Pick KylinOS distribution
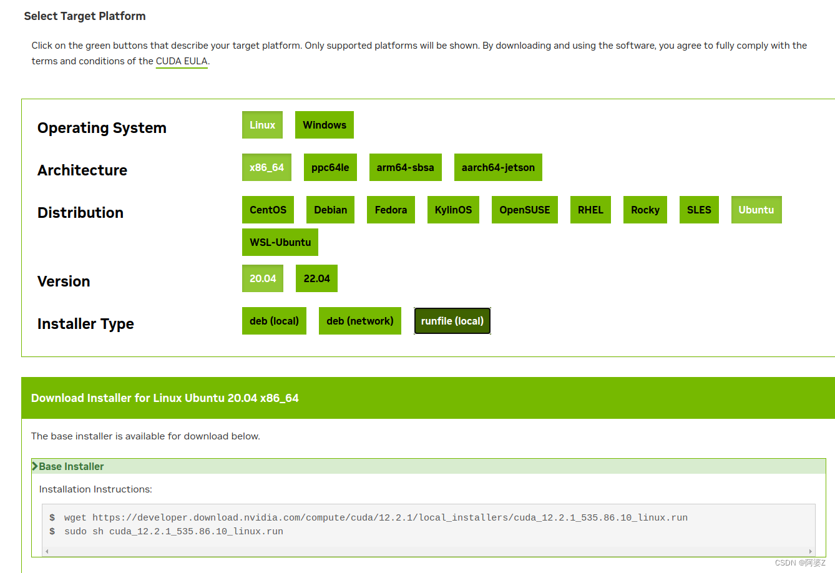This screenshot has height=573, width=835. [453, 210]
